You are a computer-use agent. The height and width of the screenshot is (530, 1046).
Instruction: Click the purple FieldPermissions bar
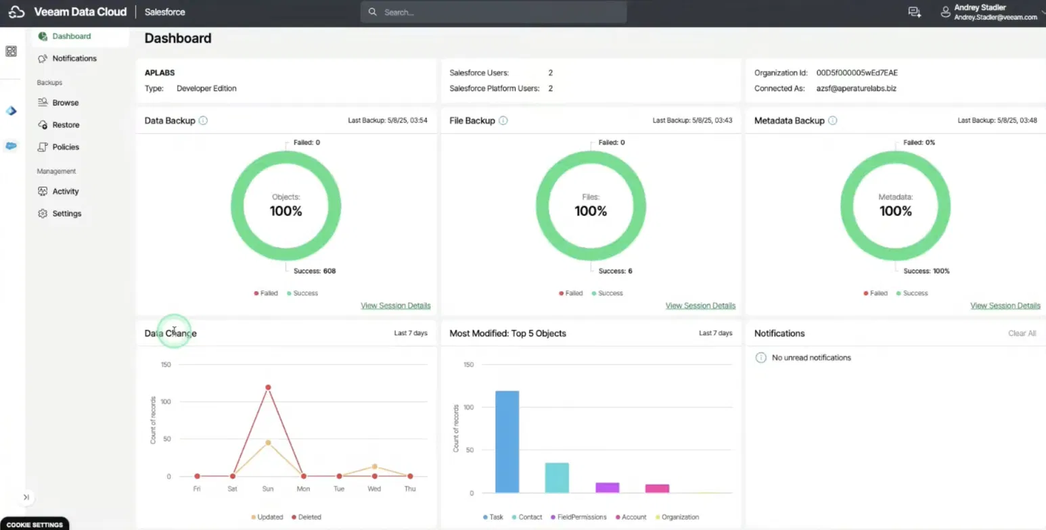(607, 487)
